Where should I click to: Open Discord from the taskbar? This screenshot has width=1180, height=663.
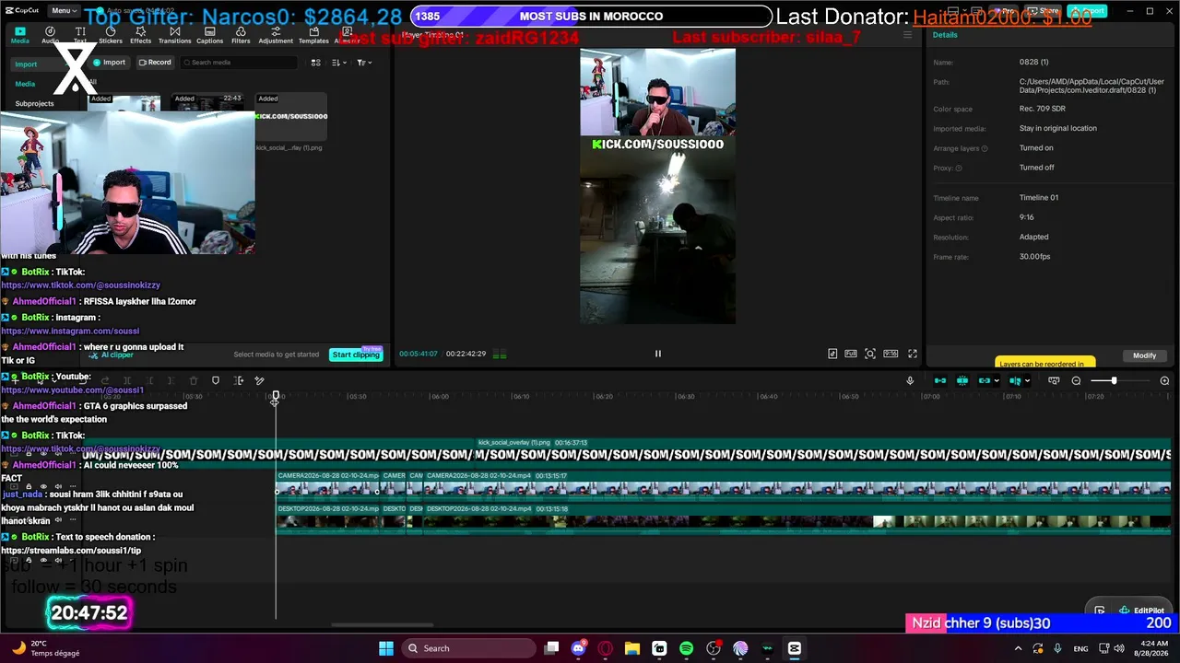pos(578,648)
